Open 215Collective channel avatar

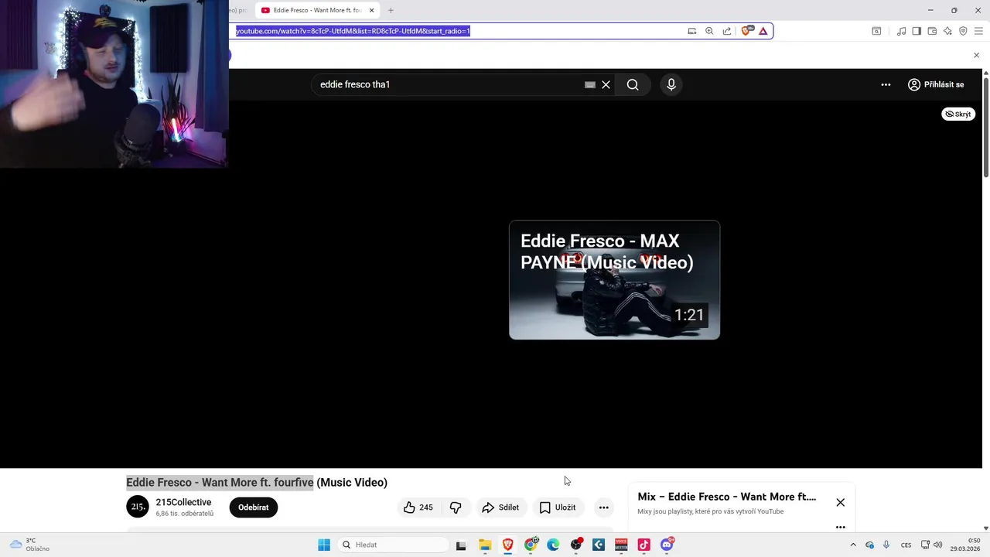(138, 507)
